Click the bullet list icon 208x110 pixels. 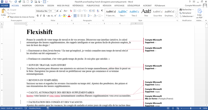[x=75, y=11]
